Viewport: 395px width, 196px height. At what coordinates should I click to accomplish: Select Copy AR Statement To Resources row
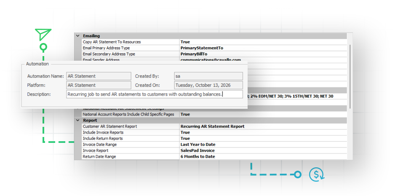(x=214, y=42)
